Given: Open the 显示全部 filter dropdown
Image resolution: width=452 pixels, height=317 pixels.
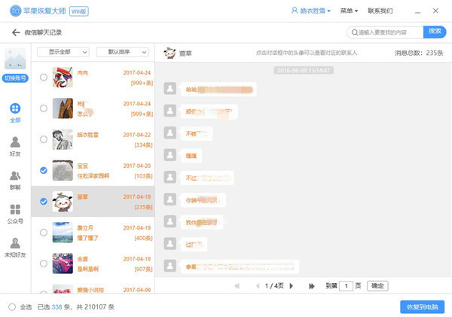Looking at the screenshot, I should tap(63, 52).
